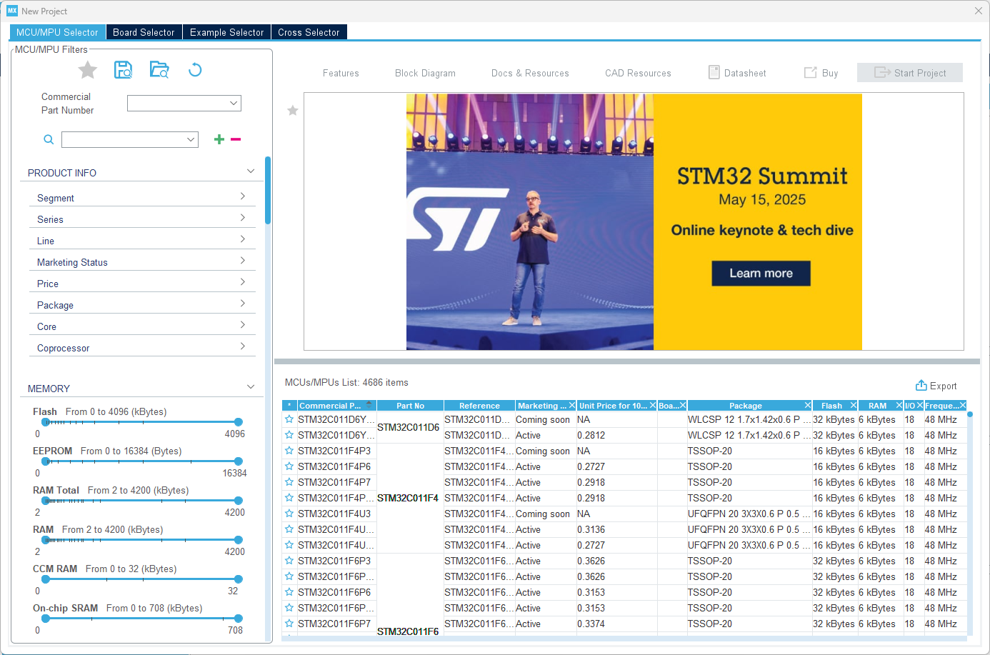This screenshot has width=990, height=655.
Task: Close the Board column with its X
Action: [683, 406]
